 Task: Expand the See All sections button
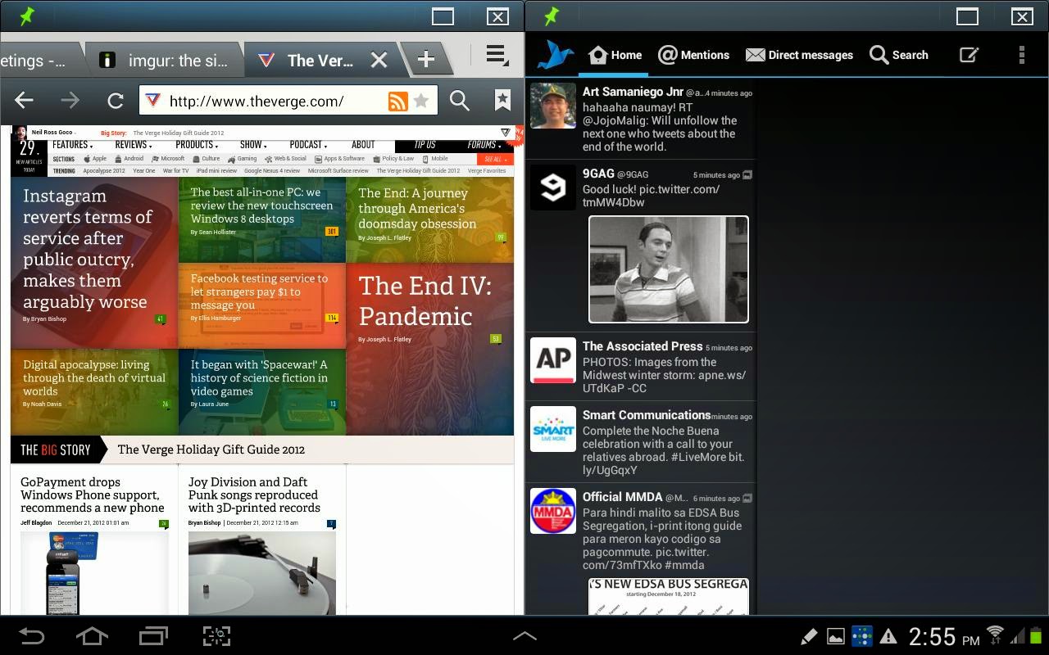[x=495, y=159]
